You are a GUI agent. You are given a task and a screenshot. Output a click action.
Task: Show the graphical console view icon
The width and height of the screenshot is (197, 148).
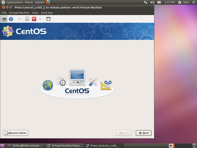pyautogui.click(x=4, y=19)
